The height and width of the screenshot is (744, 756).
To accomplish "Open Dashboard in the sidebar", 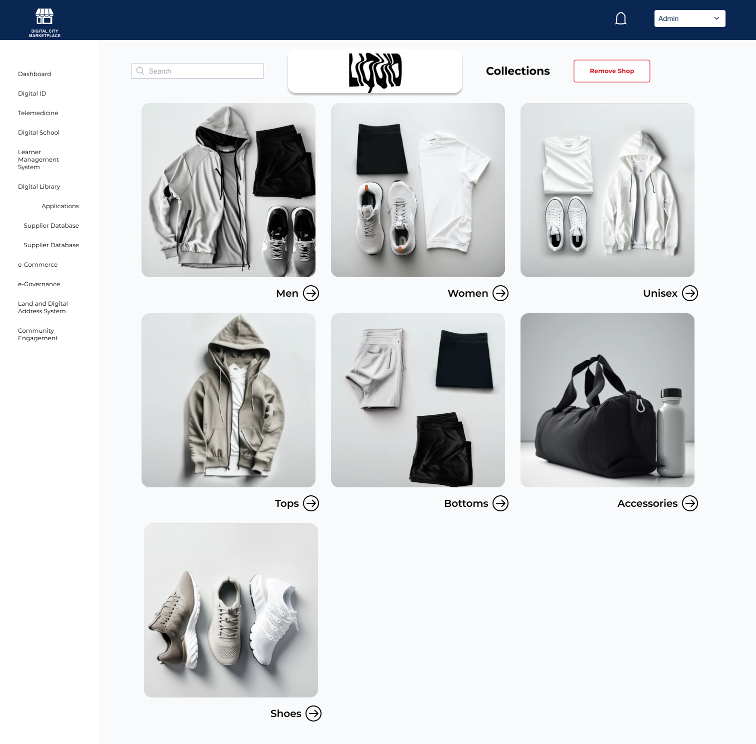I will tap(34, 74).
